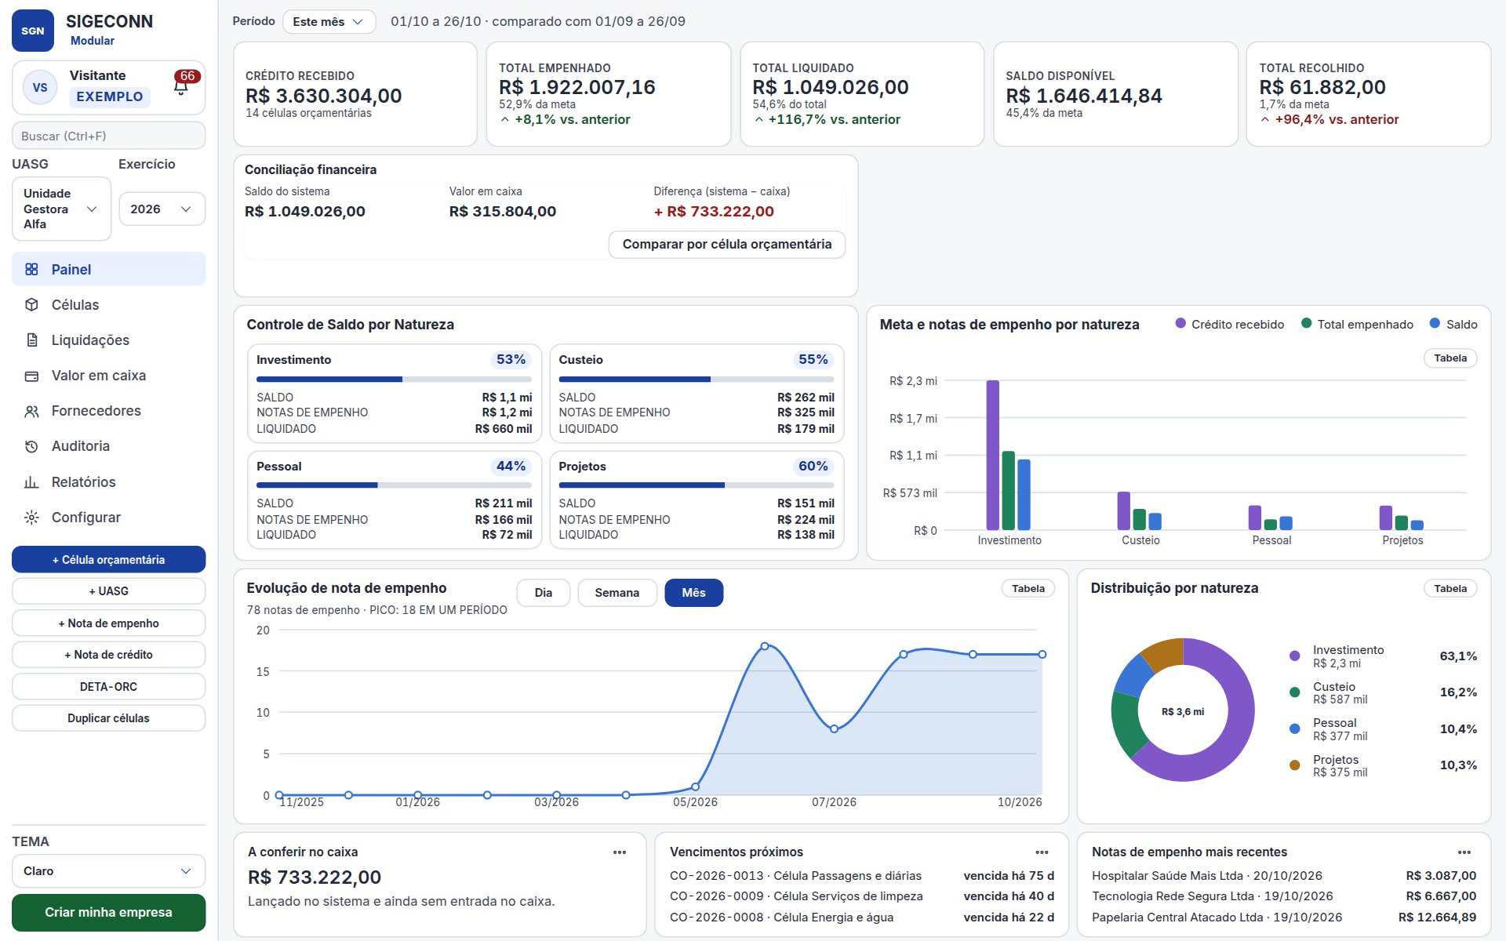This screenshot has width=1506, height=941.
Task: Click the Configurar gear icon
Action: point(31,517)
